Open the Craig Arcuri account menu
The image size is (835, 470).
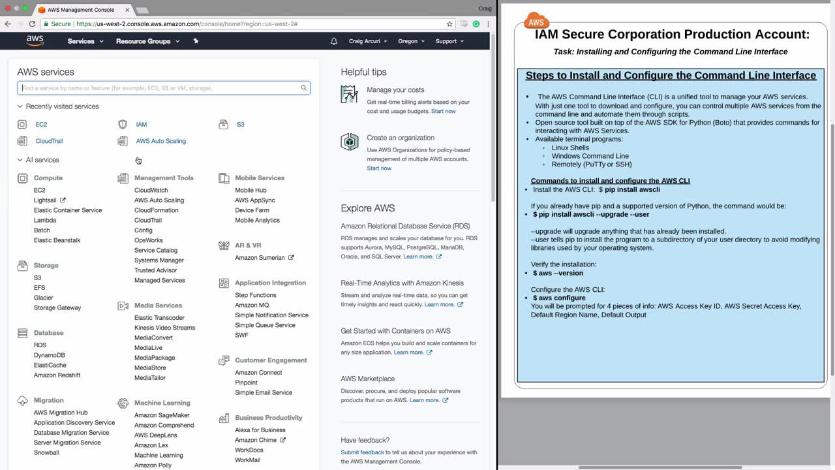coord(368,41)
